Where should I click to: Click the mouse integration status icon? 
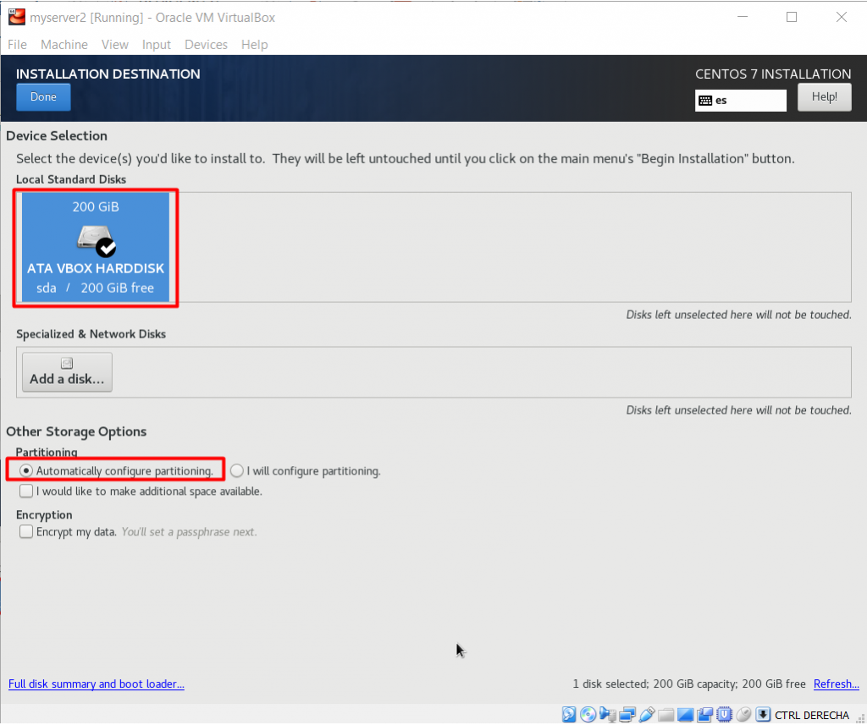point(743,715)
